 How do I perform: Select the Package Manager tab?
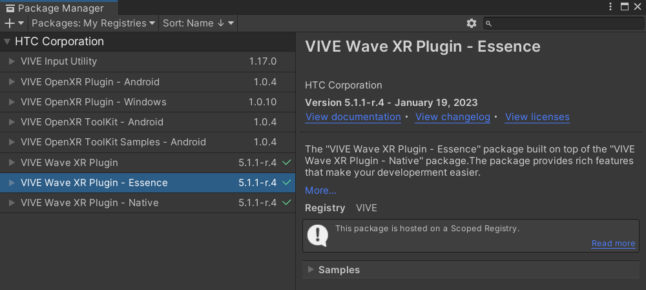[x=59, y=8]
